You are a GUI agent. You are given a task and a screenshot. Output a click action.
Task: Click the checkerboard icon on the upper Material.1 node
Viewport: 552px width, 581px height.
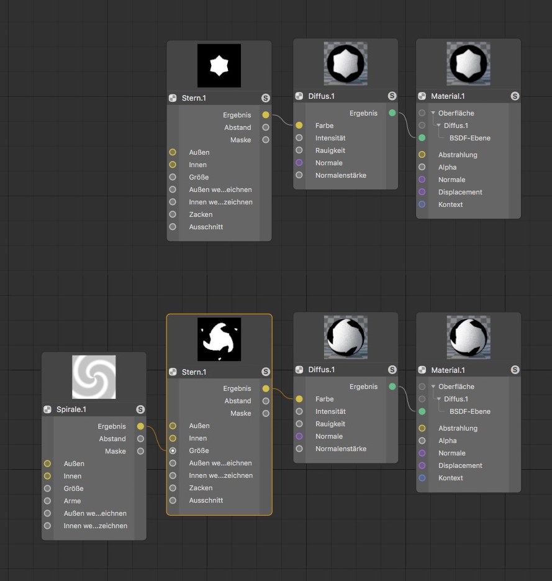click(x=422, y=96)
